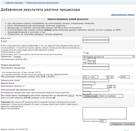The image size is (136, 131).
Task: Open processor help link 'помощь'
Action: point(17,57)
